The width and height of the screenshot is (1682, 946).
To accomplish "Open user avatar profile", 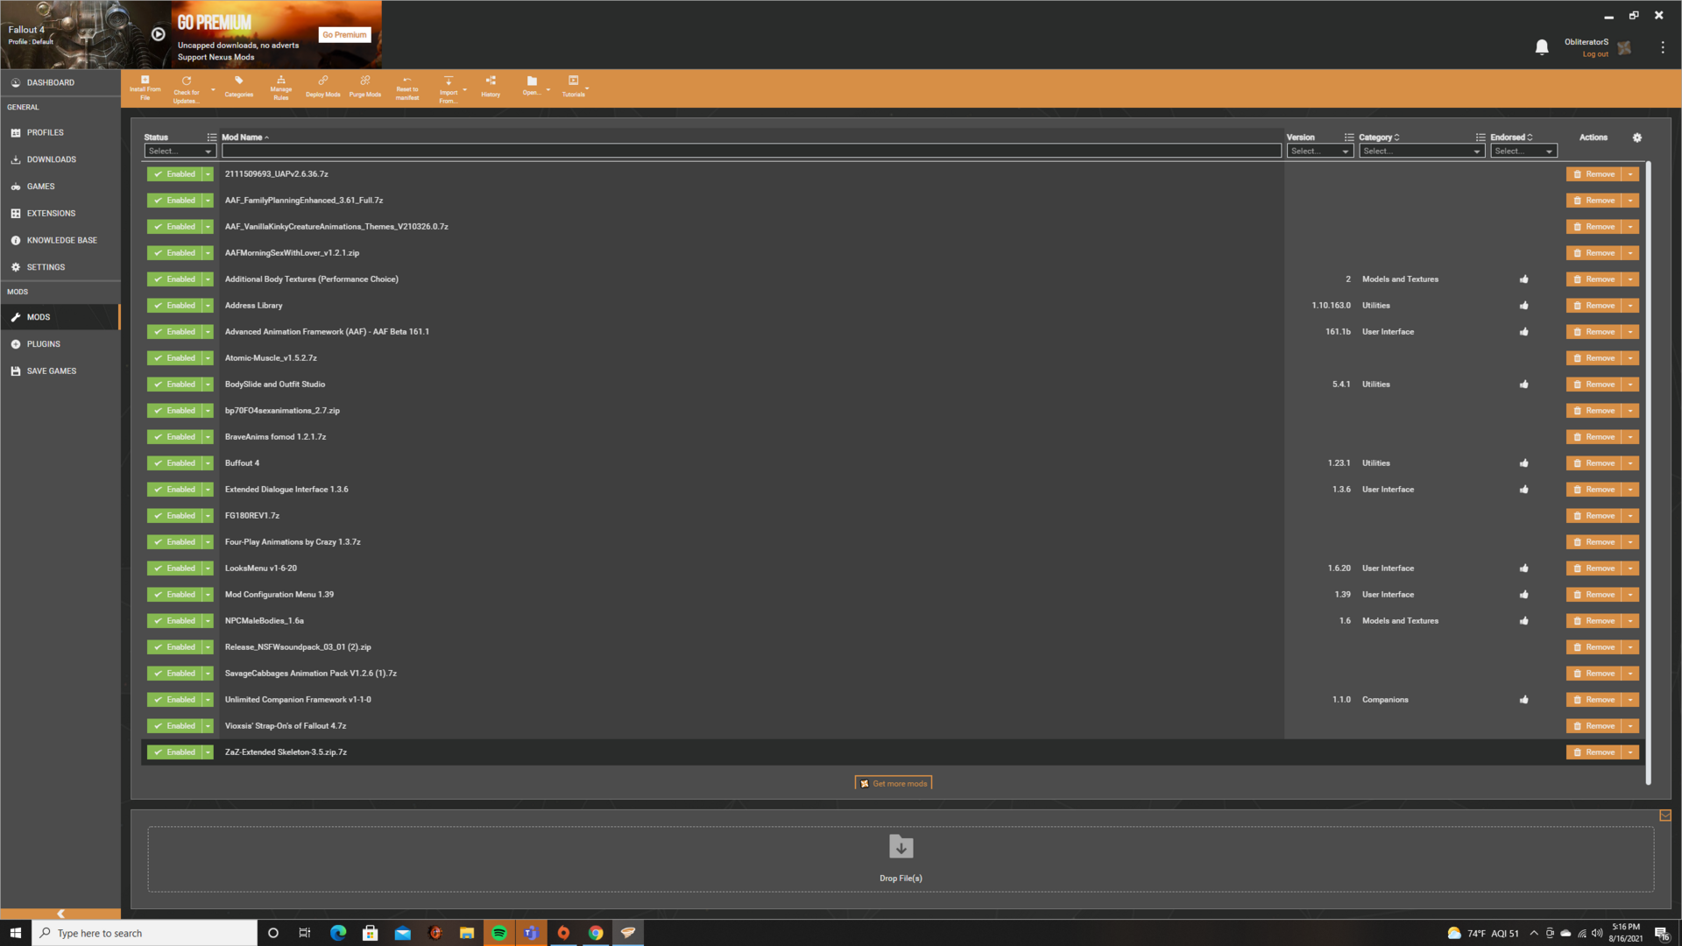I will point(1624,47).
